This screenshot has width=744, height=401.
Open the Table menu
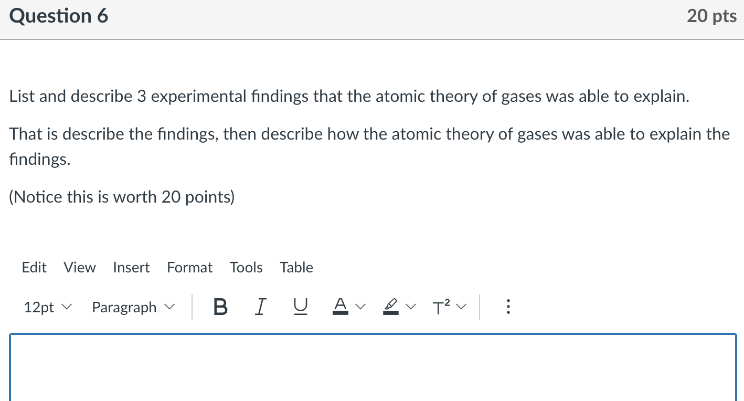pos(296,267)
